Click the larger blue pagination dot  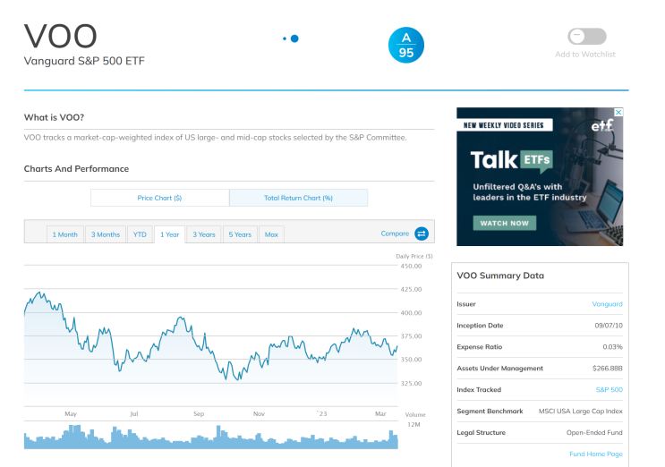[x=294, y=38]
